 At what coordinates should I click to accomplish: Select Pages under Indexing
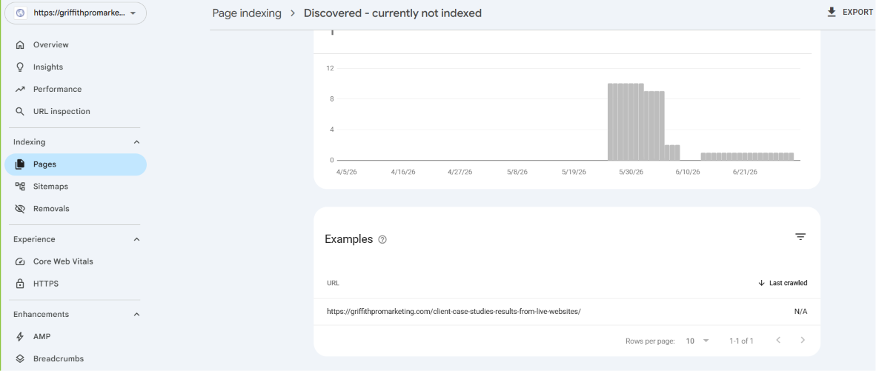pyautogui.click(x=75, y=164)
